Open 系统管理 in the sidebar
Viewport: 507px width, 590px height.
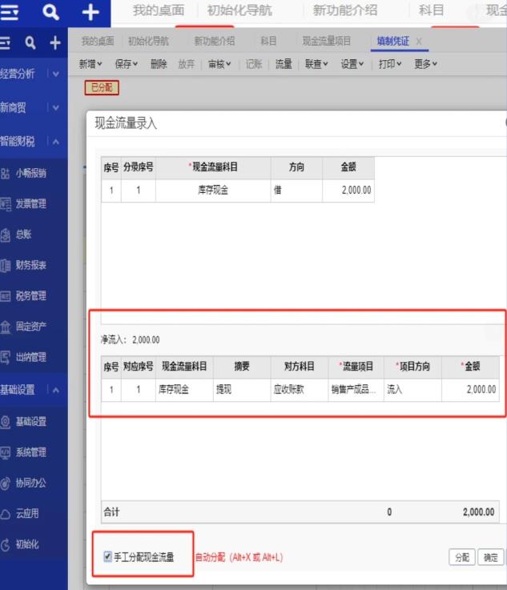pos(30,452)
